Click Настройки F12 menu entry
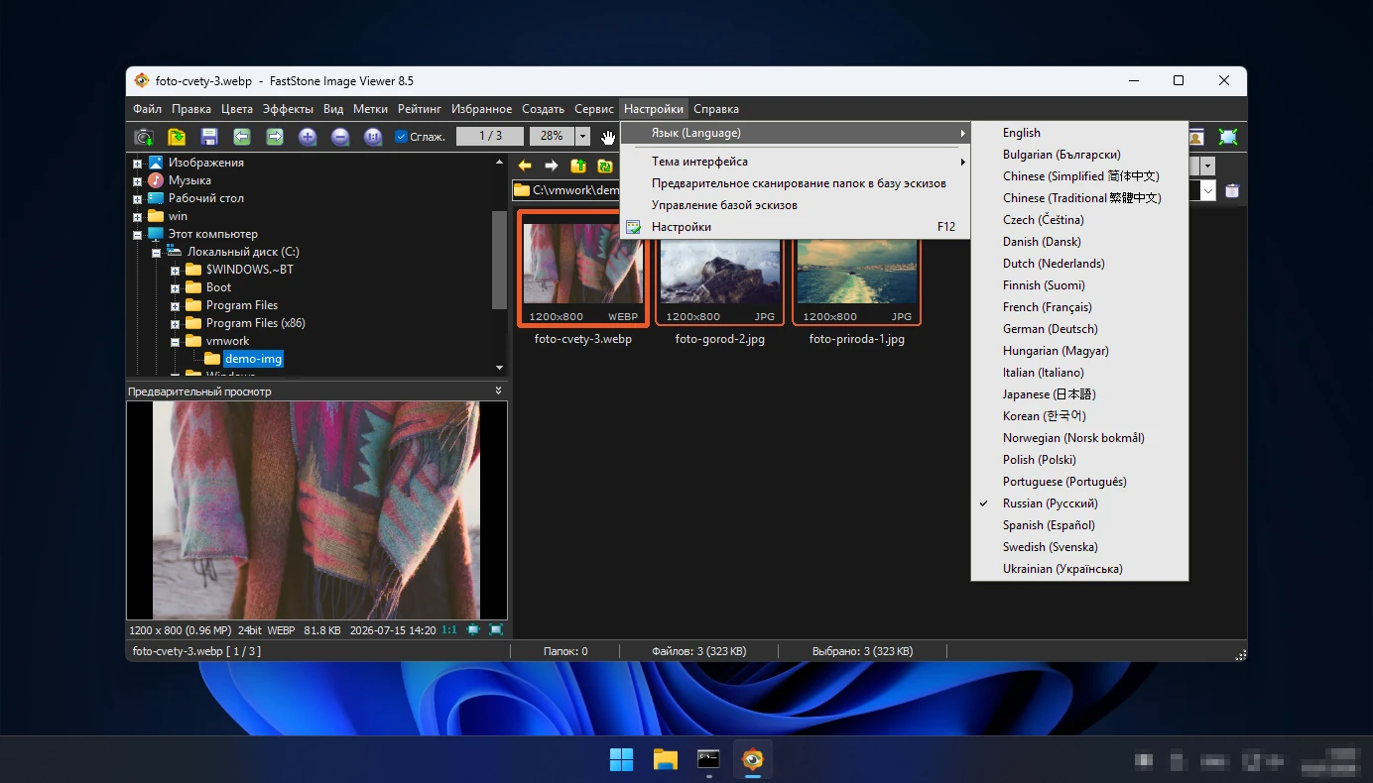 coord(796,227)
